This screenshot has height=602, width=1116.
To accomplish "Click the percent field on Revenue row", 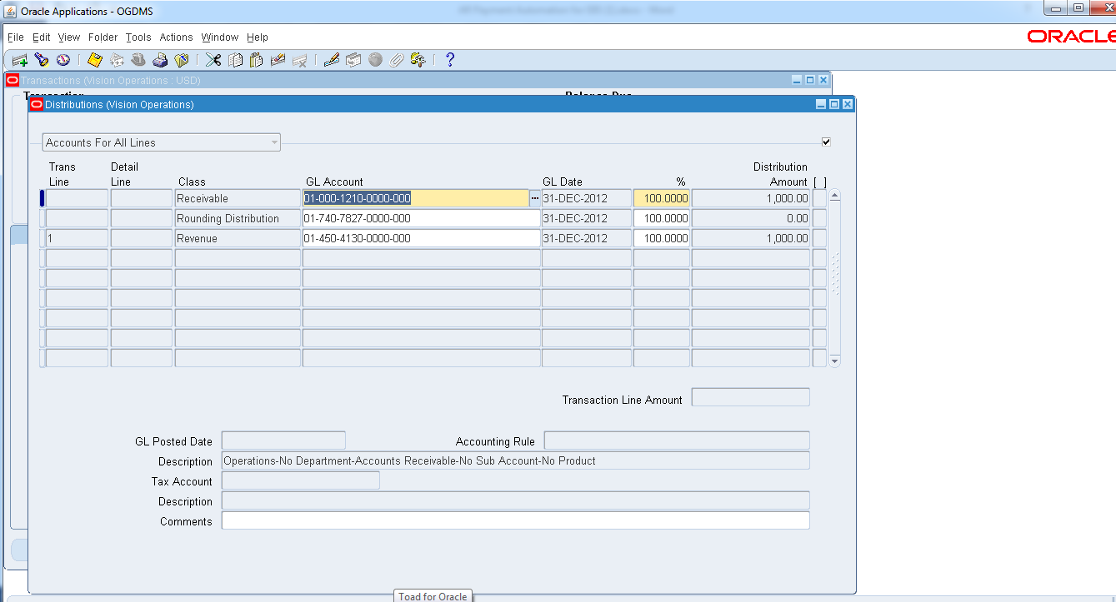I will pos(662,238).
